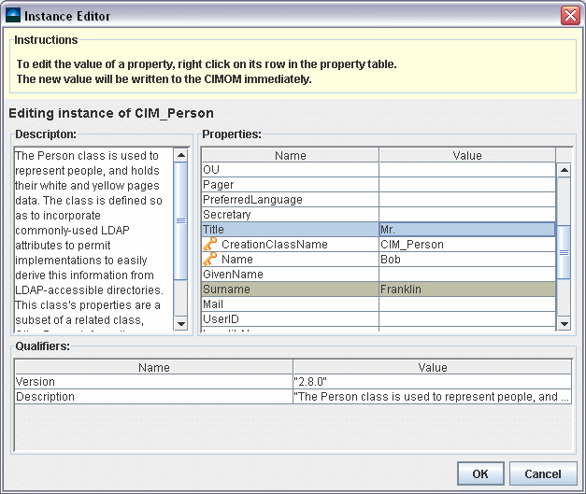
Task: Click the Properties table Name column header
Action: (x=290, y=156)
